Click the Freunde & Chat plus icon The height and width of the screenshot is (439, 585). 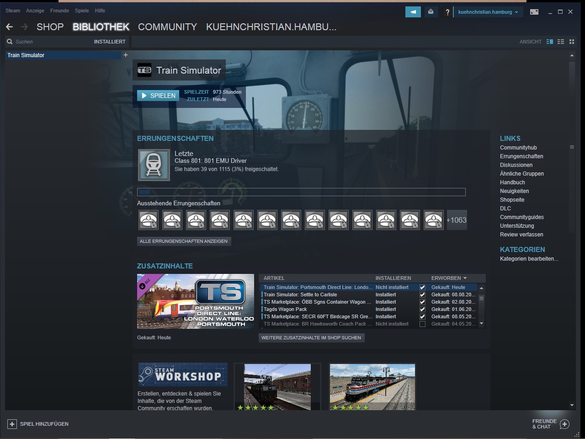point(564,424)
